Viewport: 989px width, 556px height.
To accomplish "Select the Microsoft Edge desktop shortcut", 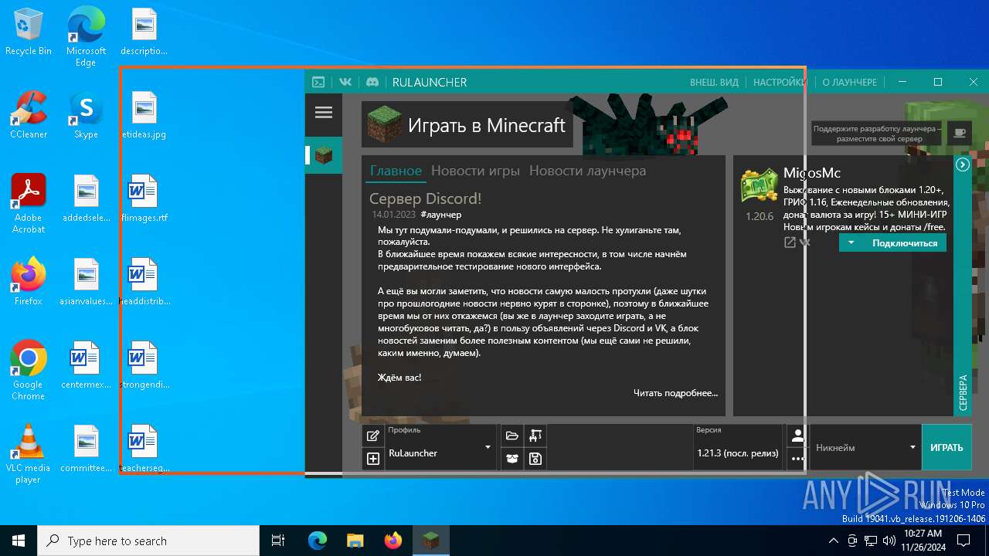I will pyautogui.click(x=86, y=37).
